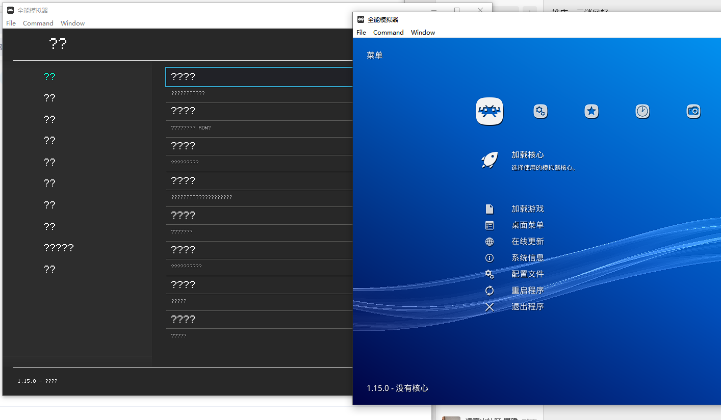The height and width of the screenshot is (420, 721).
Task: Open the History clock tab icon
Action: [x=642, y=111]
